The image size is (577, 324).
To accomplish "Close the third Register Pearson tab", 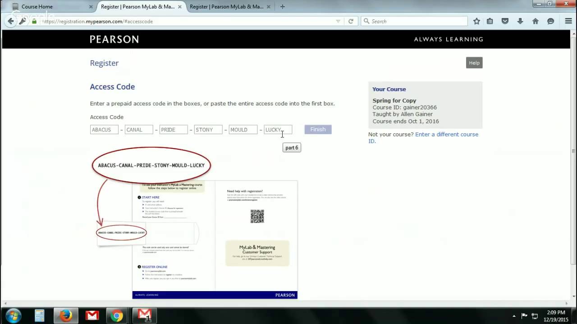I will point(268,7).
